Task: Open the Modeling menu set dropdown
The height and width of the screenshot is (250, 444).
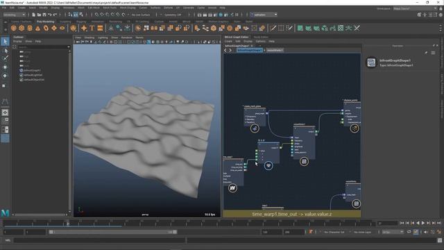Action: pyautogui.click(x=14, y=15)
